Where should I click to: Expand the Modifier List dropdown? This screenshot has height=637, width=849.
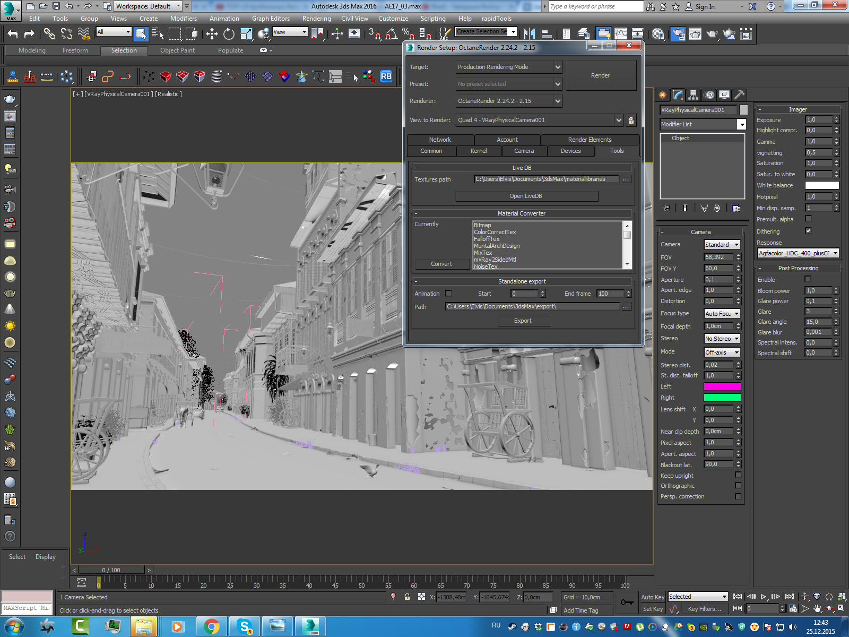pyautogui.click(x=742, y=124)
